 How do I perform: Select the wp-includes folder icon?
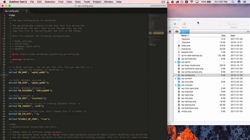179,85
